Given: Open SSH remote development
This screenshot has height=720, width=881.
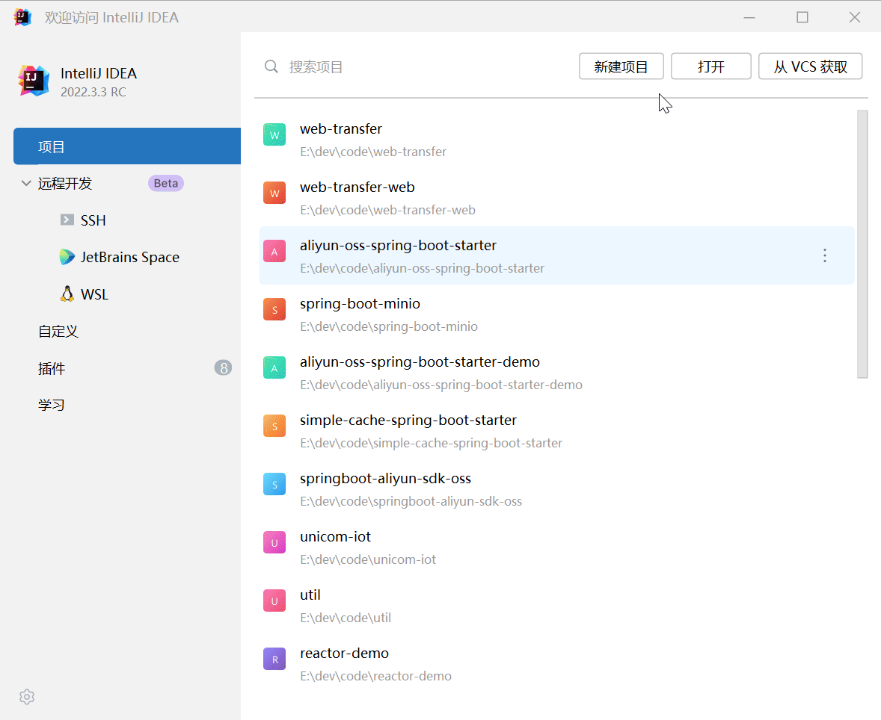Looking at the screenshot, I should tap(93, 220).
